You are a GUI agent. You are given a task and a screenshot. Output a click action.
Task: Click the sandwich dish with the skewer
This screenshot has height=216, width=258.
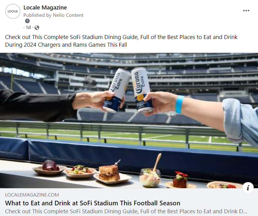pos(109,173)
